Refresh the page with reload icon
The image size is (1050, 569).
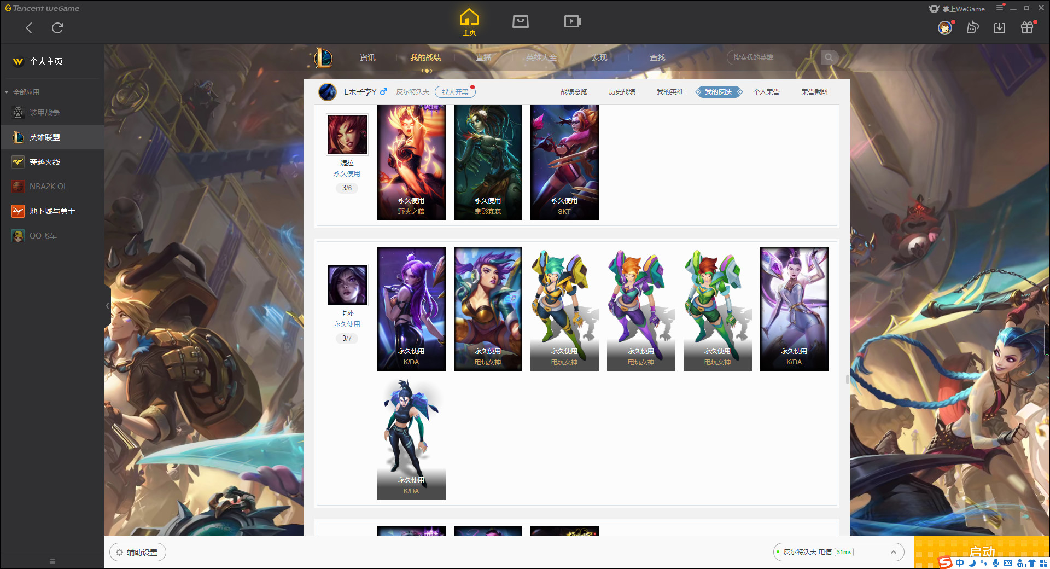coord(57,28)
